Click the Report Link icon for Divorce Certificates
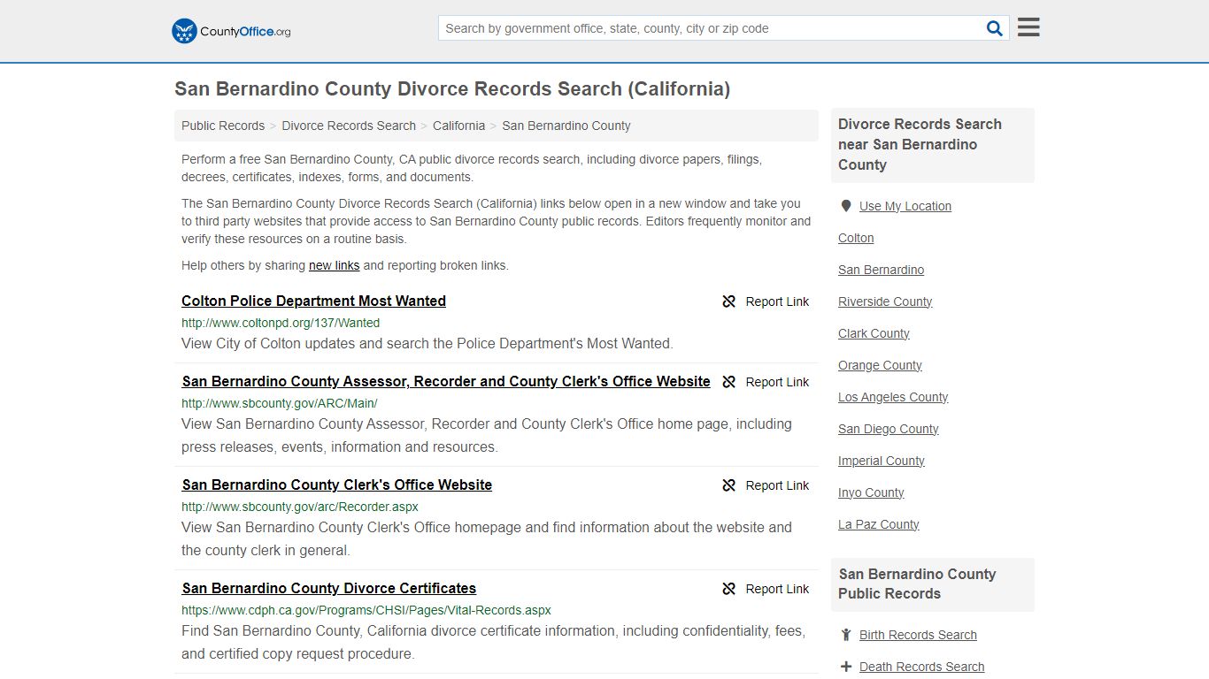The image size is (1209, 679). (729, 589)
